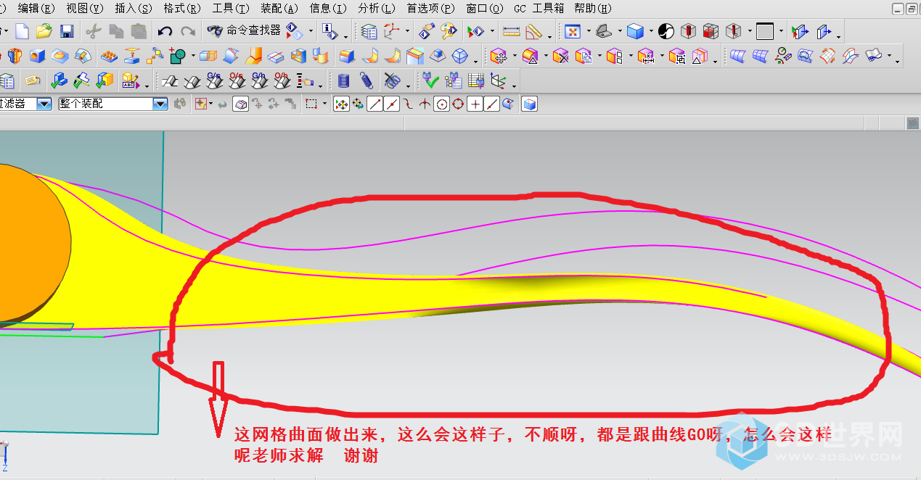Image resolution: width=921 pixels, height=480 pixels.
Task: Toggle the midpoint snap option
Action: [392, 104]
